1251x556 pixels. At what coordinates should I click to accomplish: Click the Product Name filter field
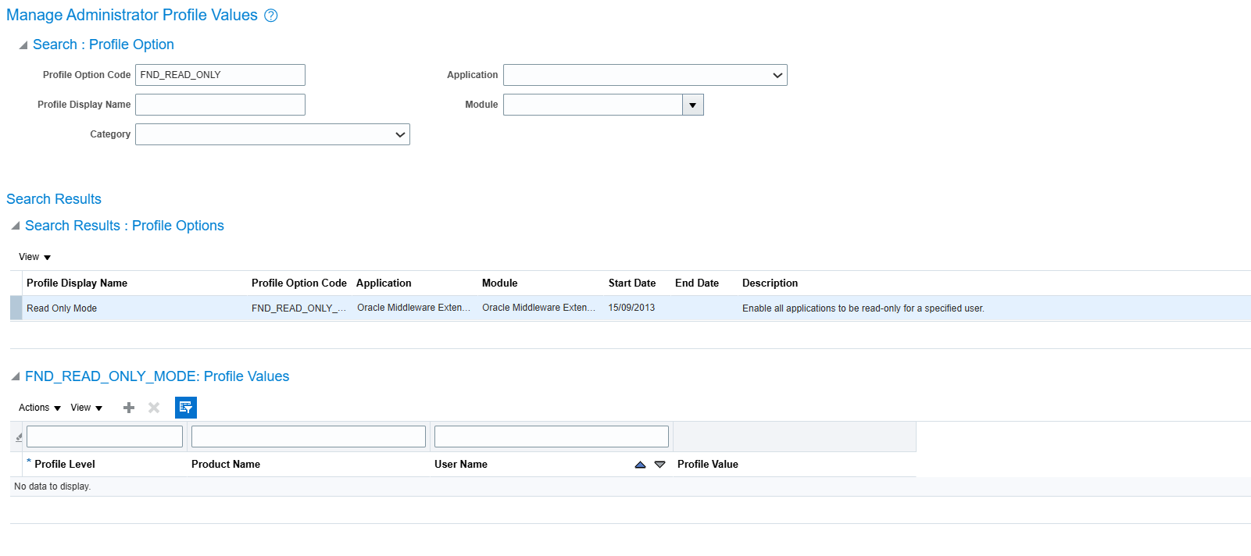(309, 437)
